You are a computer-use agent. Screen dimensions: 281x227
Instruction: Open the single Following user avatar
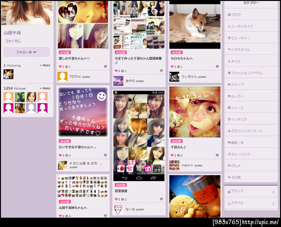point(8,74)
